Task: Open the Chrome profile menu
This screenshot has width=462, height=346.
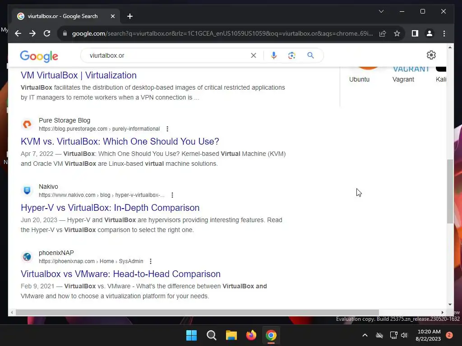Action: (x=430, y=33)
